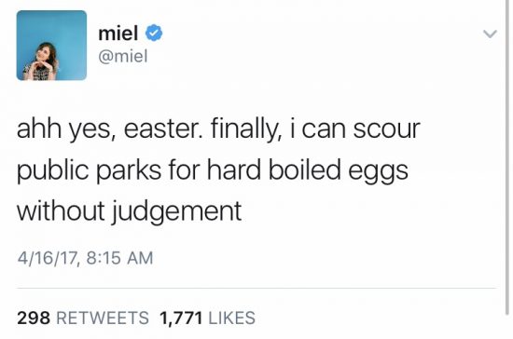The image size is (513, 339).
Task: Click the blue verified badge
Action: (154, 33)
